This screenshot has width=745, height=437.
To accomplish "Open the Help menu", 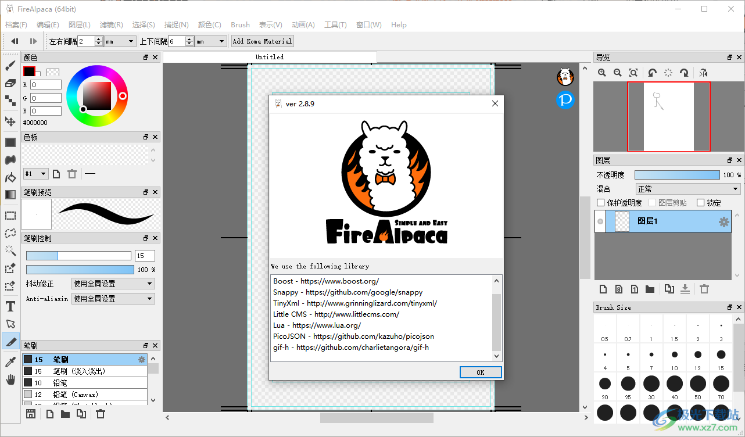I will [x=399, y=25].
